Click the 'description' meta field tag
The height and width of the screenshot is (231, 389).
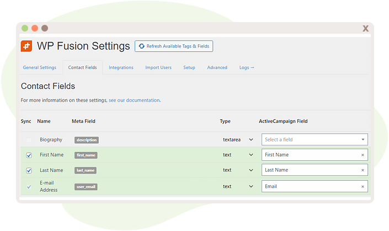(x=87, y=140)
